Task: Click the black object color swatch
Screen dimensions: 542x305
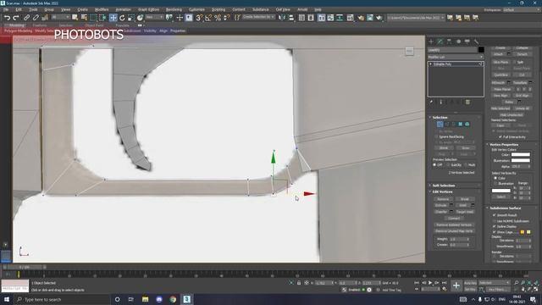Action: (x=481, y=50)
